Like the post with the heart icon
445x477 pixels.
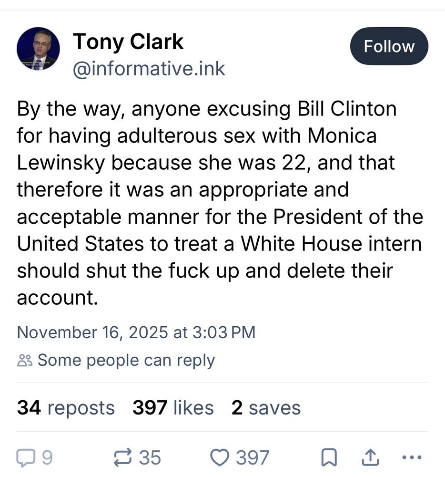pyautogui.click(x=220, y=457)
